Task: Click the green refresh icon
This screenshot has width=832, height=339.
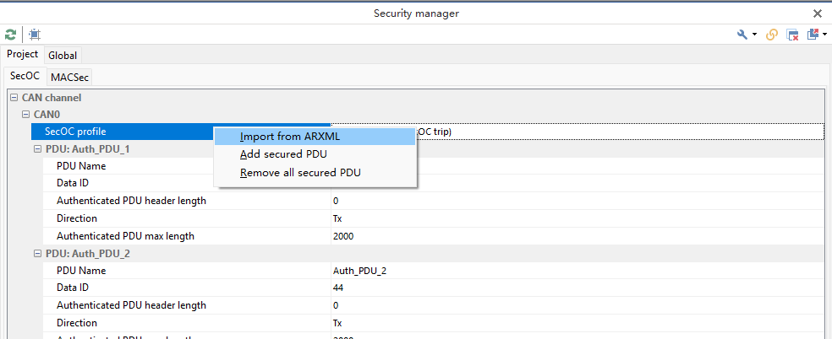Action: [x=10, y=35]
